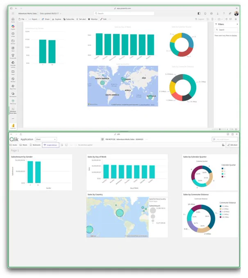Click the Insight Advisor button
The height and width of the screenshot is (278, 248).
point(51,145)
